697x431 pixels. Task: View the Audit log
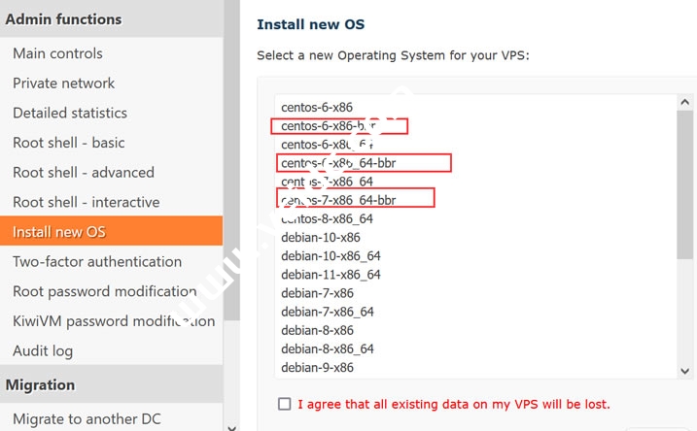(x=43, y=350)
